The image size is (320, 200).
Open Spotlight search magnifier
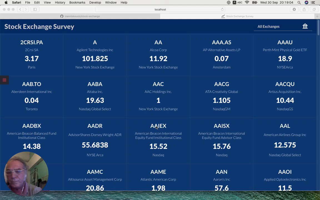pyautogui.click(x=299, y=2)
